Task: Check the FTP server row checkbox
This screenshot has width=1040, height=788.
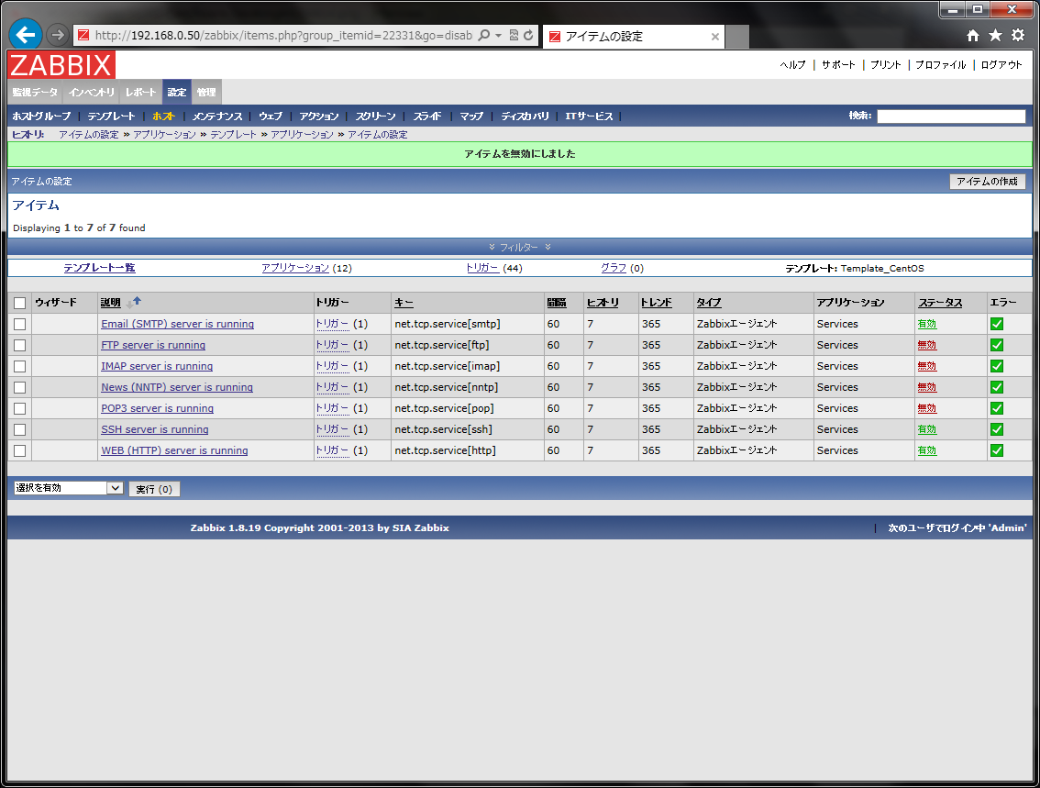Action: pos(20,346)
